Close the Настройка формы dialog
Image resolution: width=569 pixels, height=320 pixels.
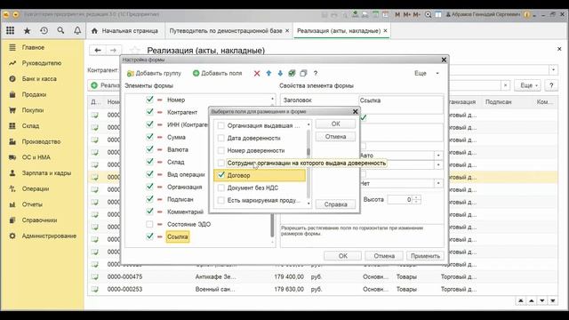pyautogui.click(x=444, y=60)
